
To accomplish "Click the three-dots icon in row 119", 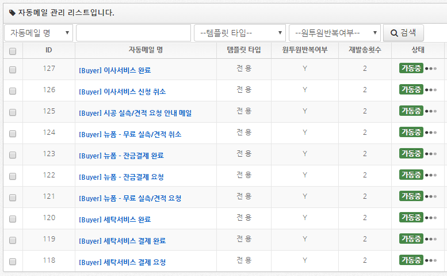I will pyautogui.click(x=431, y=239).
